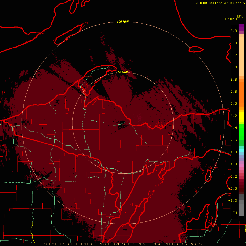The height and width of the screenshot is (246, 246).
Task: Select the 3.4 value on the scale
Action: click(234, 128)
